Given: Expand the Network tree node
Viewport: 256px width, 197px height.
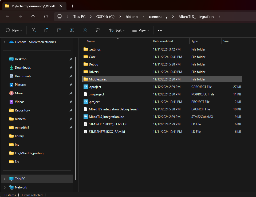Looking at the screenshot, I should coord(5,187).
